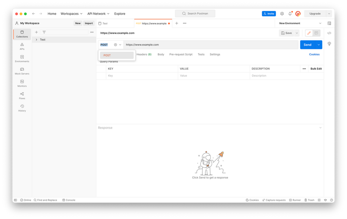The width and height of the screenshot is (347, 219).
Task: Open the Workspaces menu
Action: 71,14
